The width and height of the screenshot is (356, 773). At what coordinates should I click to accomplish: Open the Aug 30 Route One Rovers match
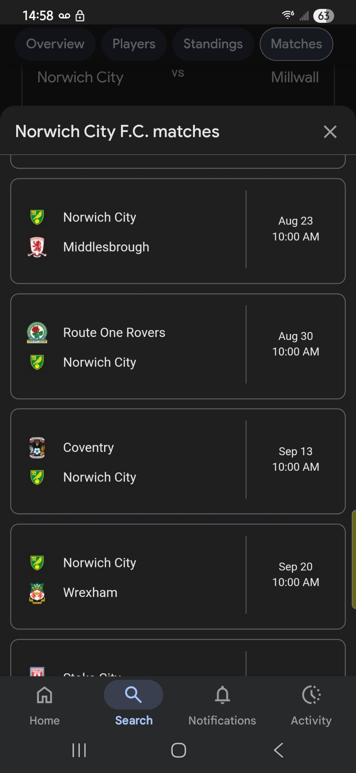click(178, 346)
